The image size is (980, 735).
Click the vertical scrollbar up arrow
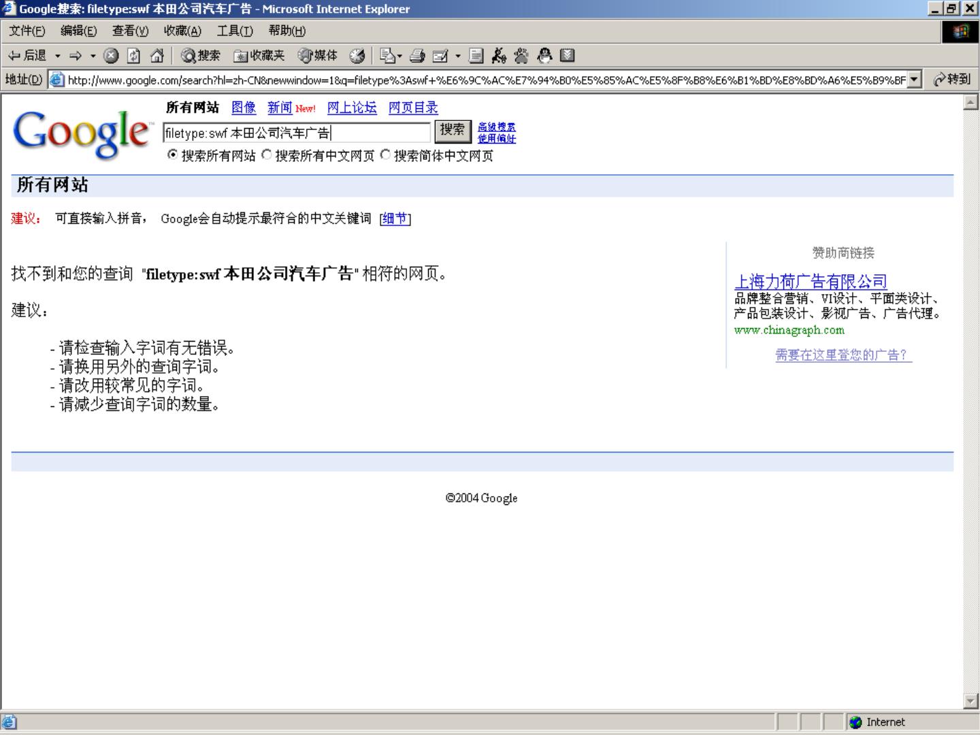pyautogui.click(x=971, y=102)
